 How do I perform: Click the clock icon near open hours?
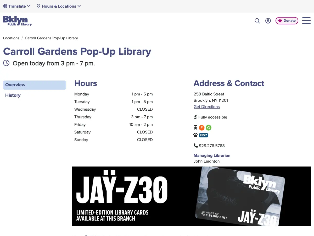click(6, 63)
